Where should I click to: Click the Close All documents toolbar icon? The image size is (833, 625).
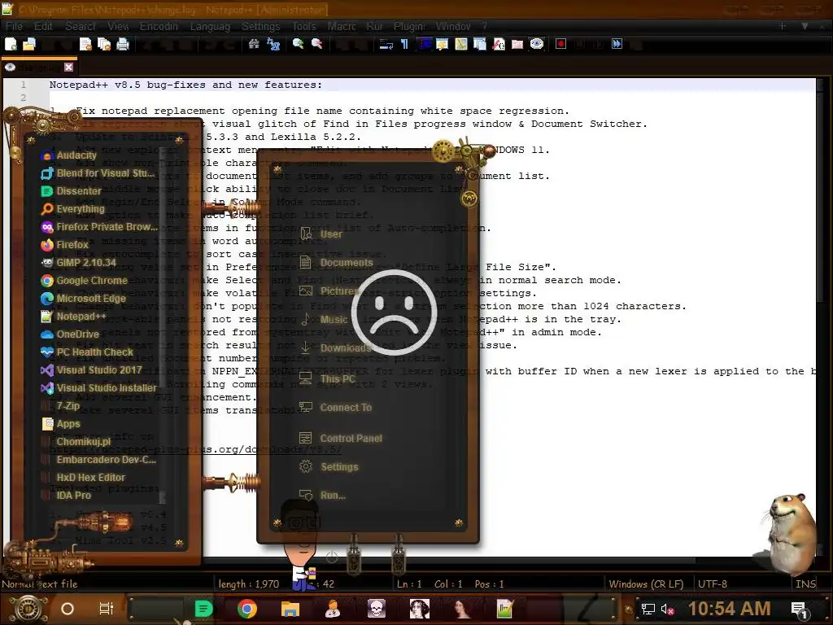[104, 44]
